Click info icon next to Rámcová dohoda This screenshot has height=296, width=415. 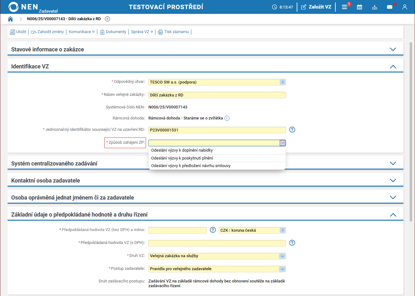[227, 118]
